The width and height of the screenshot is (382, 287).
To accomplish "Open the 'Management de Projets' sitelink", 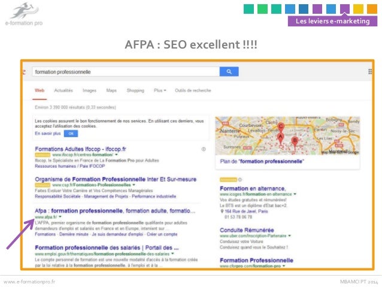I will point(106,197).
